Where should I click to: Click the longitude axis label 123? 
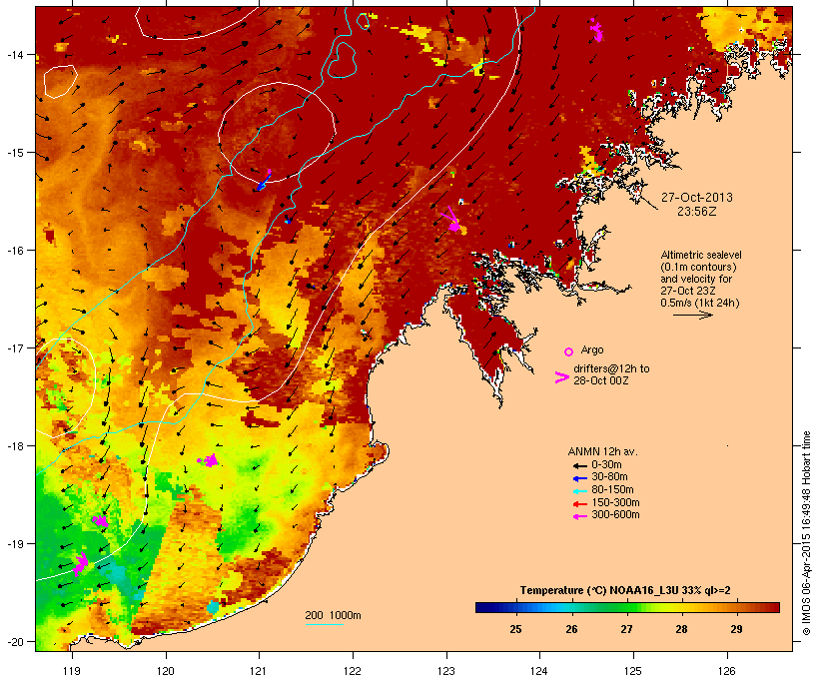pos(446,671)
